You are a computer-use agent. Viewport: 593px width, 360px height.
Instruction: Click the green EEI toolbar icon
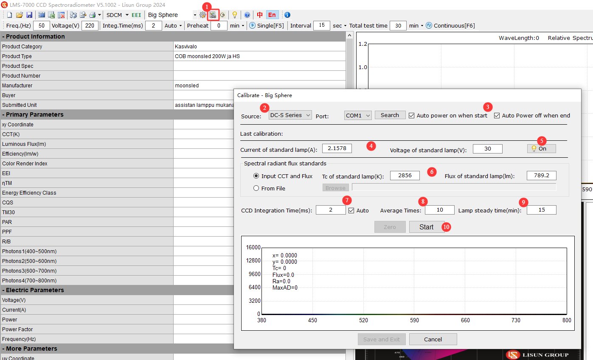(136, 15)
